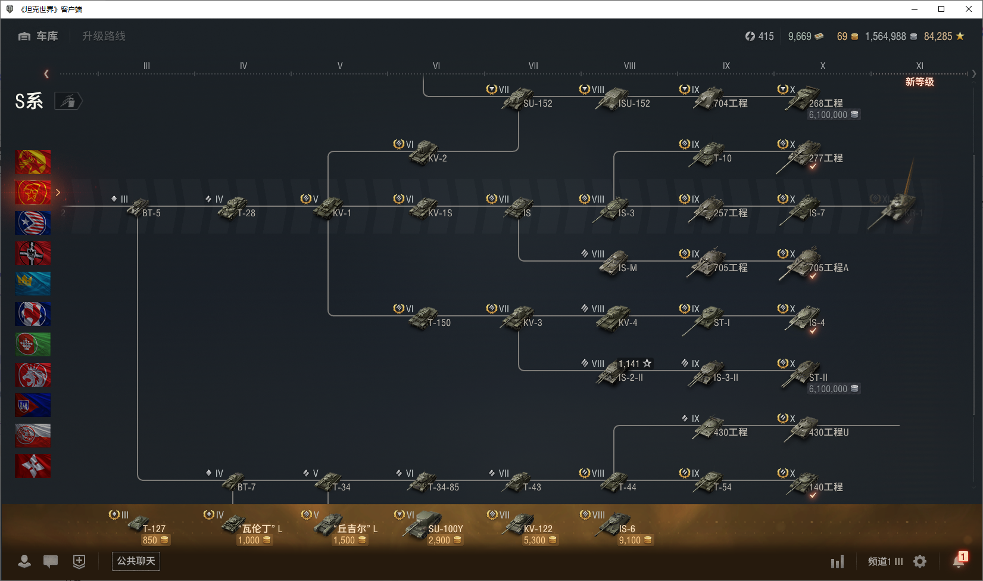Select the Japan nation flag
This screenshot has height=581, width=983.
click(33, 466)
